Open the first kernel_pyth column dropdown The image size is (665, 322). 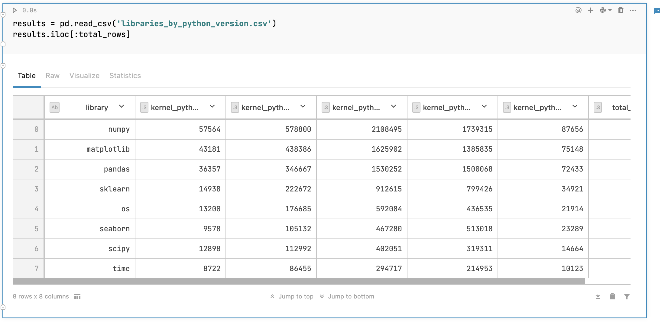(x=212, y=106)
